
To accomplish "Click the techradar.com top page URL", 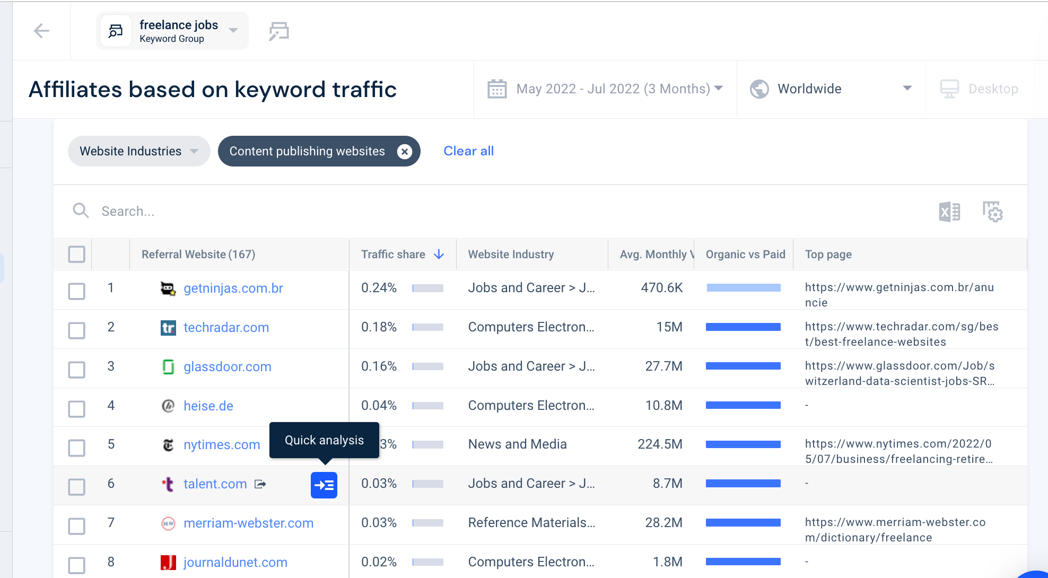I will pyautogui.click(x=902, y=334).
